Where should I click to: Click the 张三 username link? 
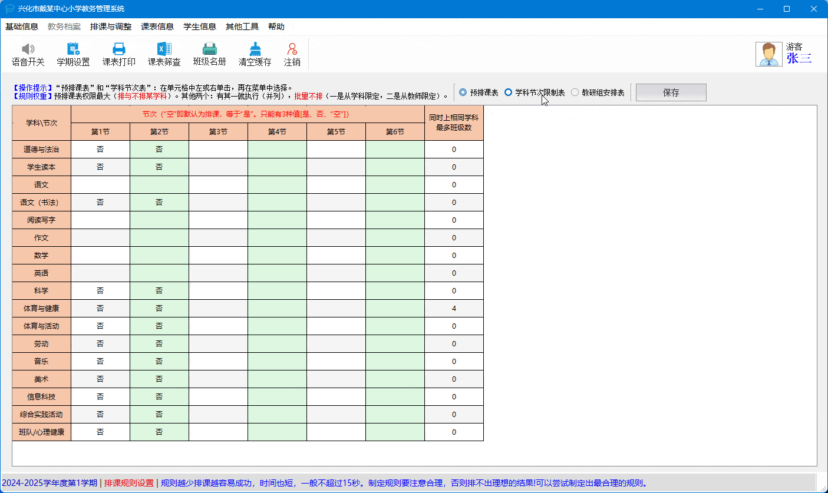[x=799, y=58]
